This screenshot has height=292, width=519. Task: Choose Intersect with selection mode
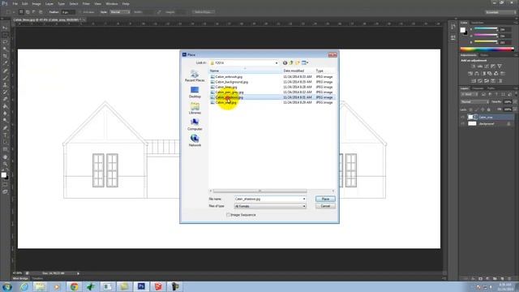click(x=41, y=12)
